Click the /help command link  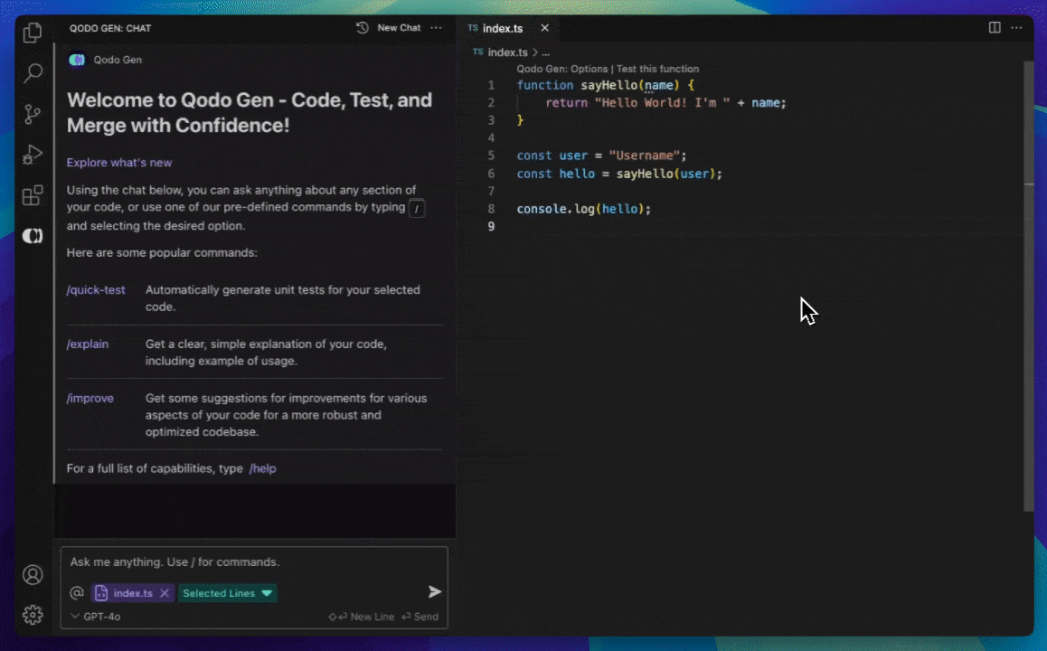pyautogui.click(x=262, y=468)
